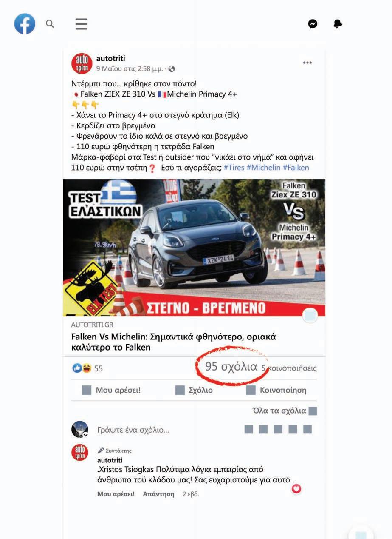Click Μου αρέσει! on the post
Image resolution: width=392 pixels, height=539 pixels.
click(111, 390)
